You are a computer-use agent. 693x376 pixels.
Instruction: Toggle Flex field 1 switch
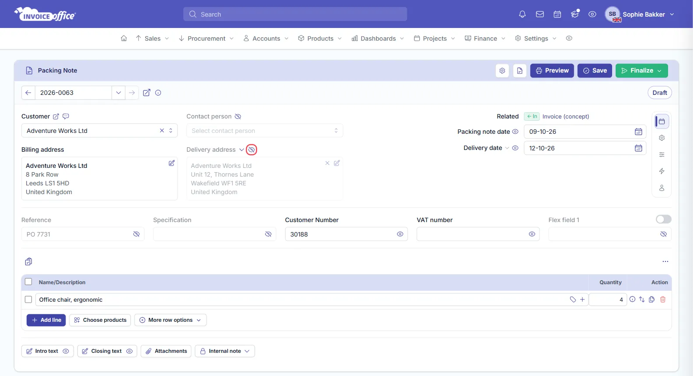(x=664, y=219)
